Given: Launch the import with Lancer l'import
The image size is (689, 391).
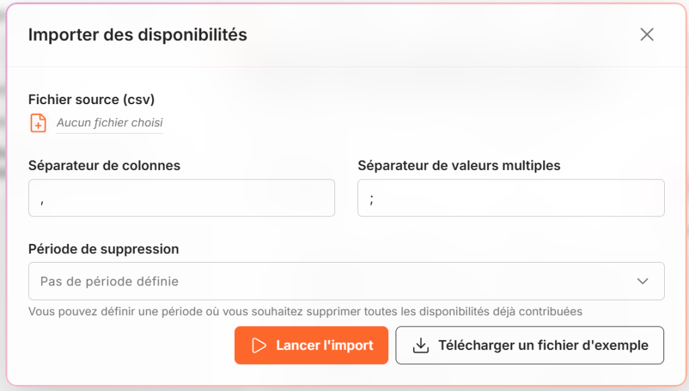Looking at the screenshot, I should (x=311, y=345).
